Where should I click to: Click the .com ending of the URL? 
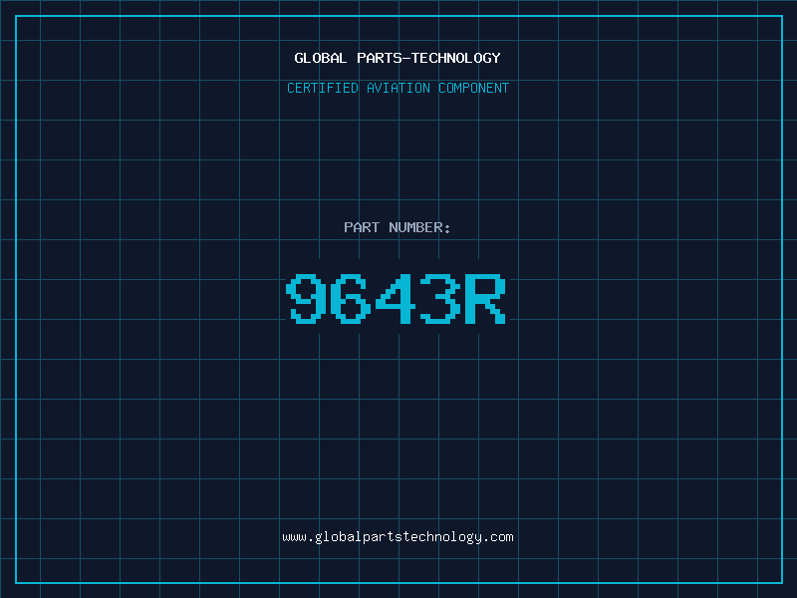498,537
